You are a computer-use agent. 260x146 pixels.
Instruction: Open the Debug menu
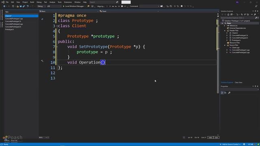point(39,2)
